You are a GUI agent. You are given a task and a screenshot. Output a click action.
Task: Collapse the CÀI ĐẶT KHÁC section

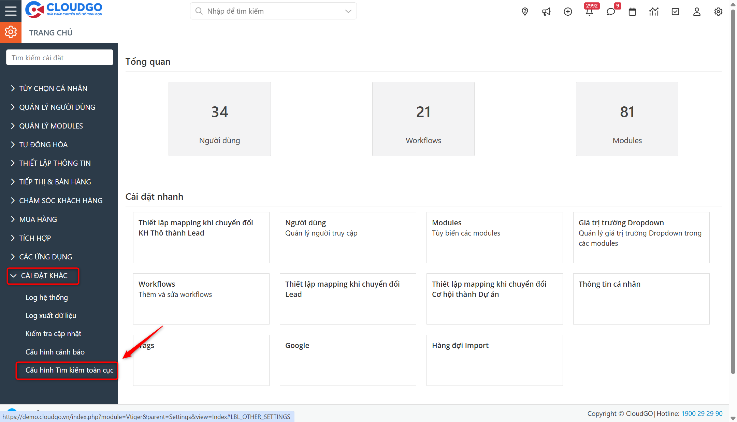43,275
